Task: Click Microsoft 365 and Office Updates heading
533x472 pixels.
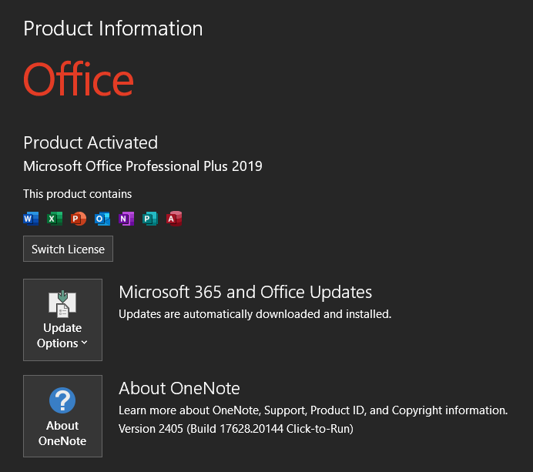Action: [x=246, y=293]
